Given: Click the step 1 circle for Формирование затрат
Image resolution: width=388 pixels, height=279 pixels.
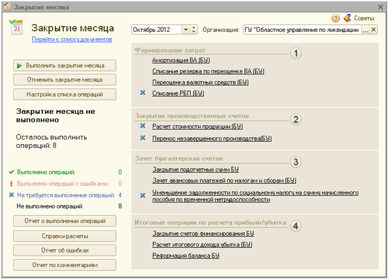Looking at the screenshot, I should 296,53.
